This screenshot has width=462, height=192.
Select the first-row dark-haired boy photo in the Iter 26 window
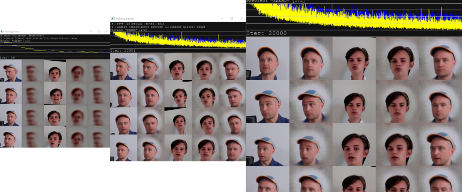coord(55,71)
